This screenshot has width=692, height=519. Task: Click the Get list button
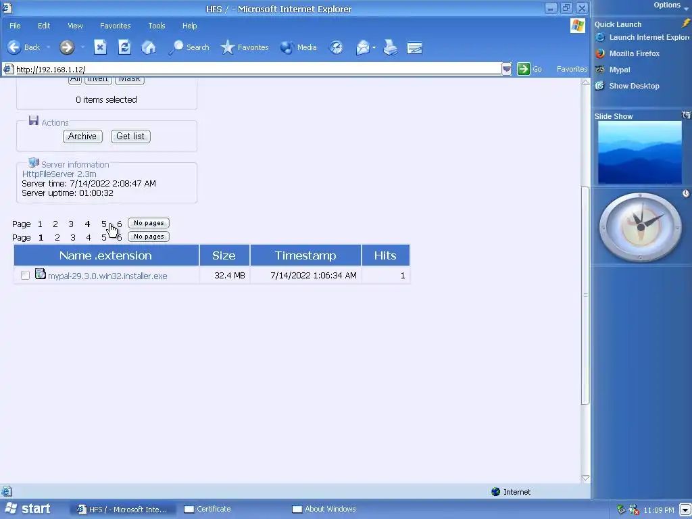click(130, 137)
